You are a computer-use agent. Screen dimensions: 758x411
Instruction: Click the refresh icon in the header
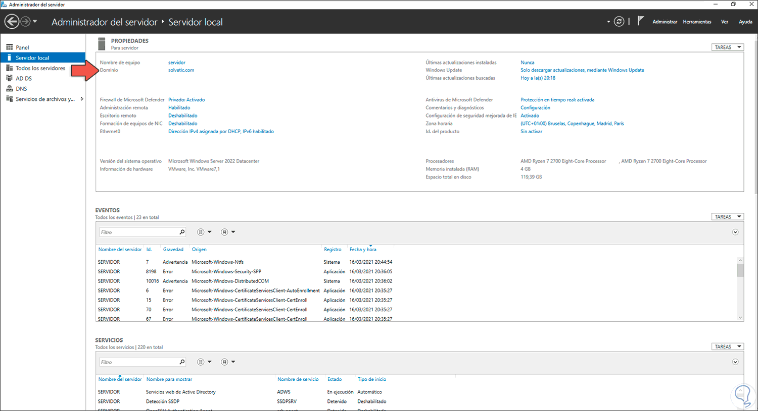point(619,22)
